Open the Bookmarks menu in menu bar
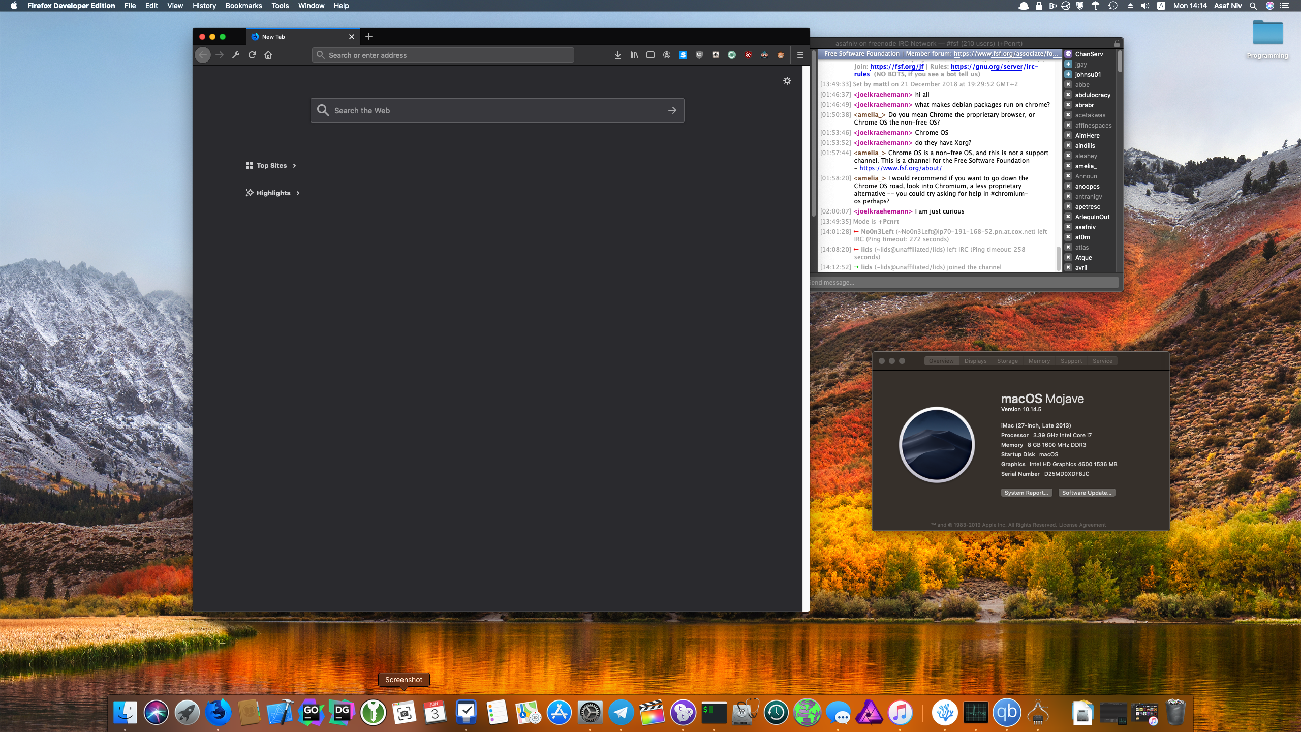 pos(243,6)
